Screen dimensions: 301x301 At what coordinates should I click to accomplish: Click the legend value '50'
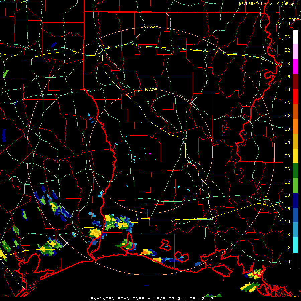(x=287, y=89)
